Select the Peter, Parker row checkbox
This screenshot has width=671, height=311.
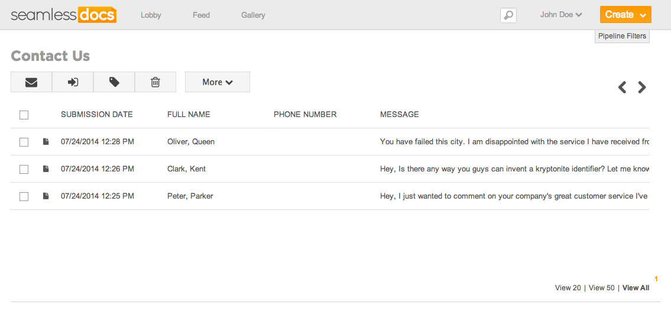coord(24,196)
